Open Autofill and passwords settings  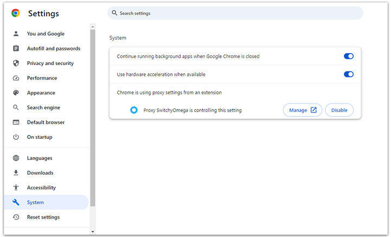pyautogui.click(x=53, y=48)
